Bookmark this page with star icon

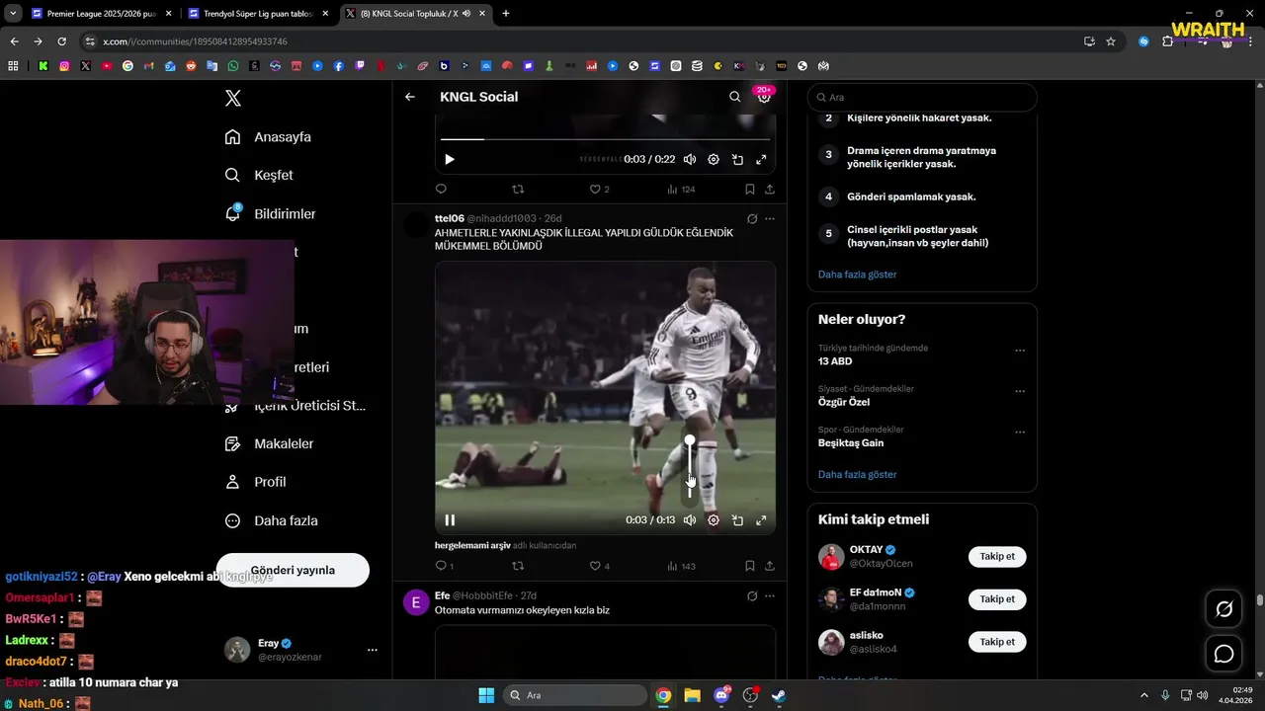(1111, 41)
